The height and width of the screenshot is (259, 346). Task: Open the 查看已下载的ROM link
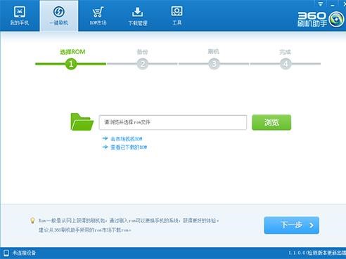click(x=129, y=147)
